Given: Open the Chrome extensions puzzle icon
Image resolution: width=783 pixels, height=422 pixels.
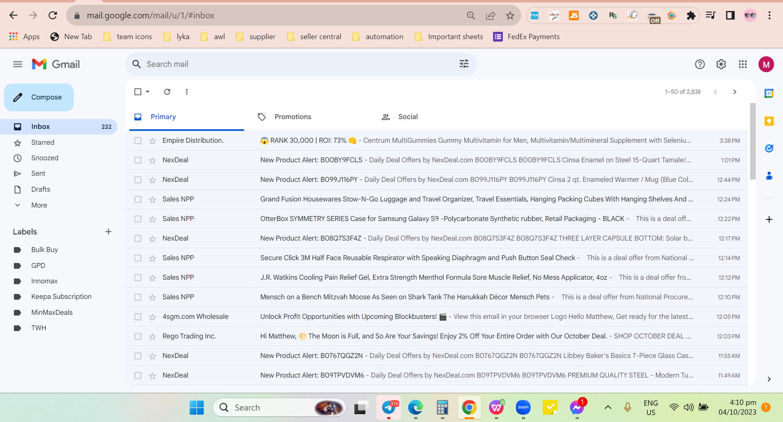Looking at the screenshot, I should tap(691, 15).
